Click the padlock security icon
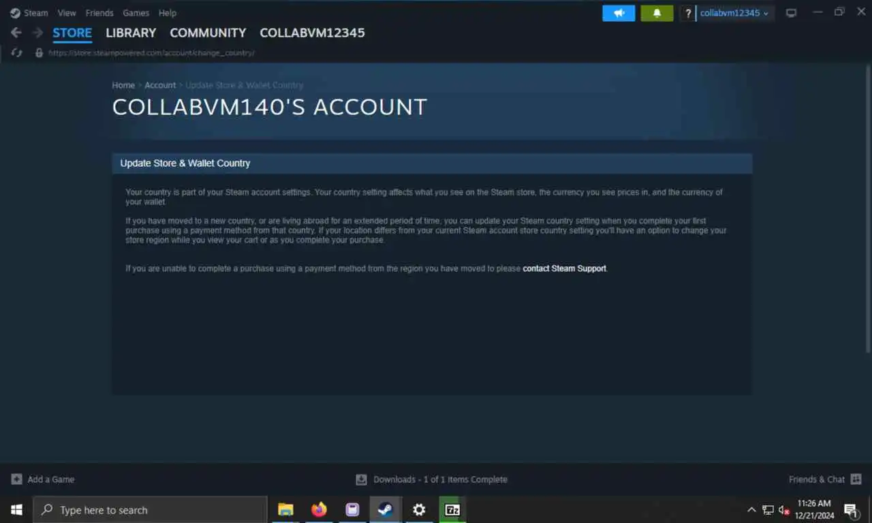Image resolution: width=872 pixels, height=523 pixels. click(39, 52)
